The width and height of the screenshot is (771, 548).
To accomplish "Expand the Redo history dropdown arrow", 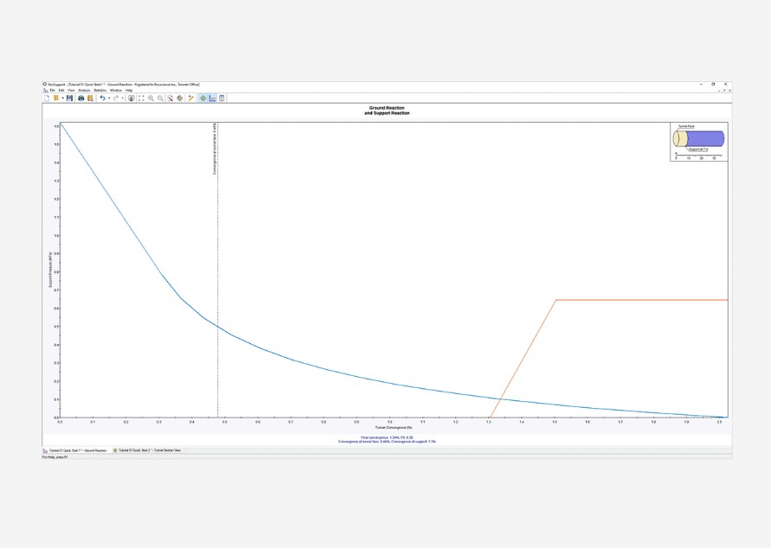I will click(122, 99).
